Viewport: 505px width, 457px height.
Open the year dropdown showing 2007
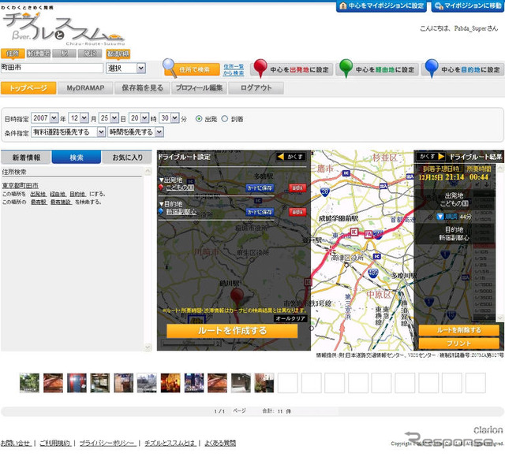(x=45, y=118)
